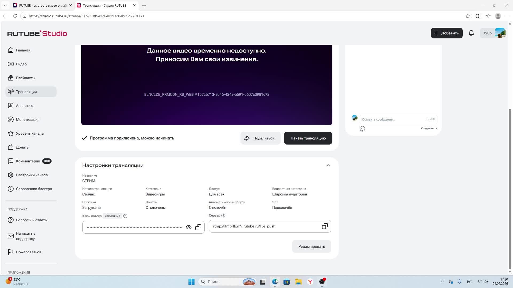The height and width of the screenshot is (288, 513).
Task: Click the stream title СТРИМ
Action: (x=89, y=181)
